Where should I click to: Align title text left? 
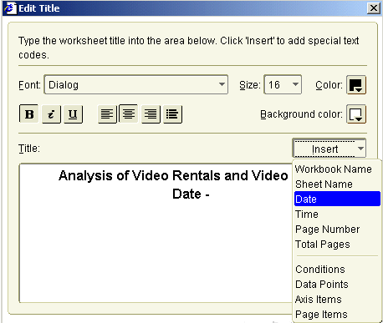(x=107, y=114)
